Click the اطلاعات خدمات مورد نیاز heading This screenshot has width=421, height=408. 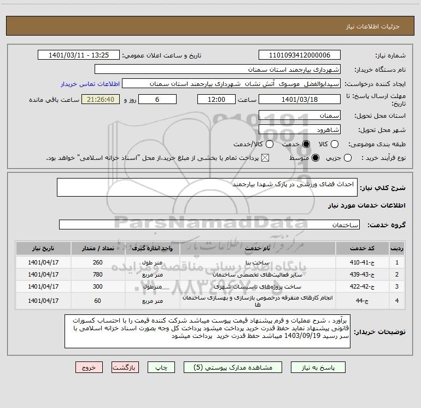pos(367,205)
